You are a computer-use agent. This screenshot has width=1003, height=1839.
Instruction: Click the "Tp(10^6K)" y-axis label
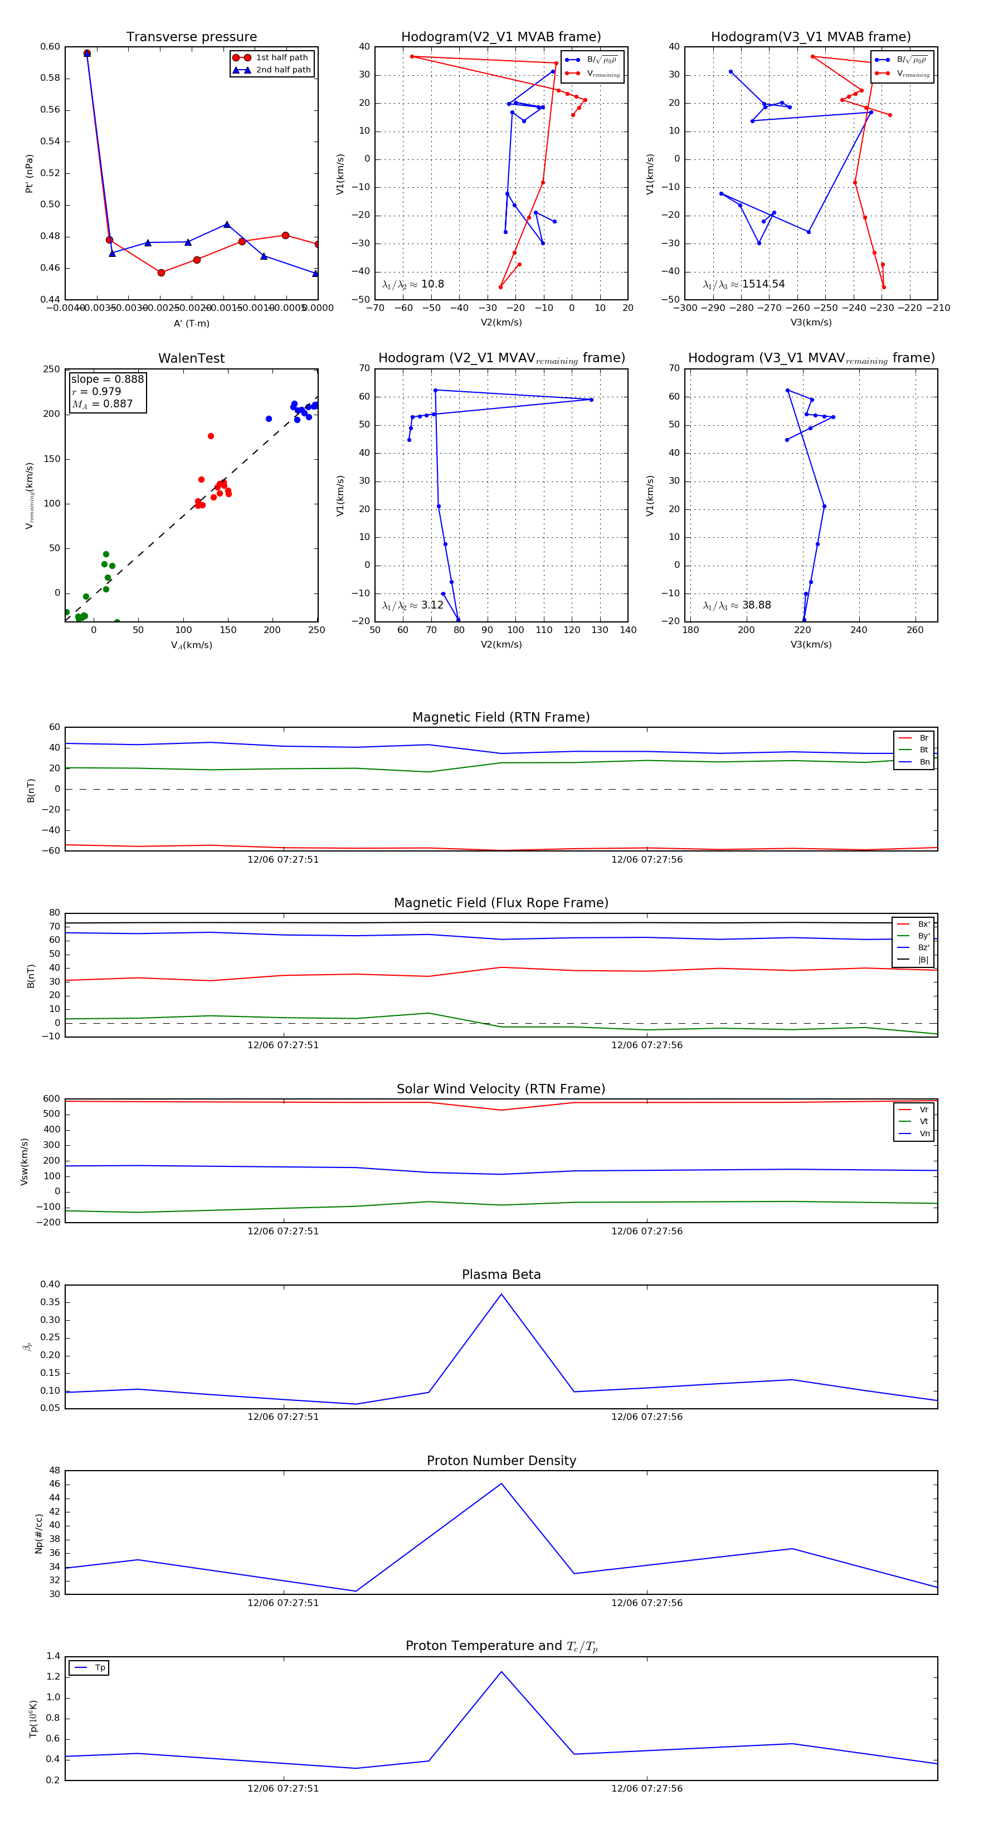pos(33,1719)
